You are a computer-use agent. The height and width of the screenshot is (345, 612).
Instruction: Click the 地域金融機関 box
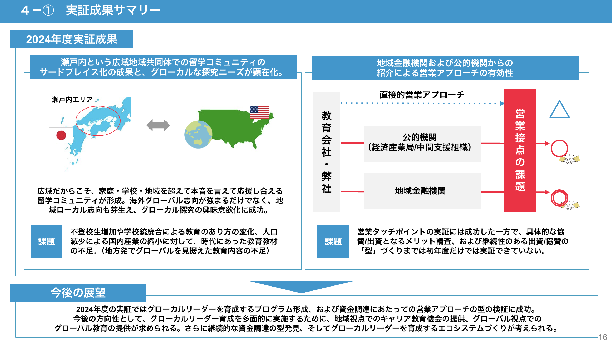point(422,191)
